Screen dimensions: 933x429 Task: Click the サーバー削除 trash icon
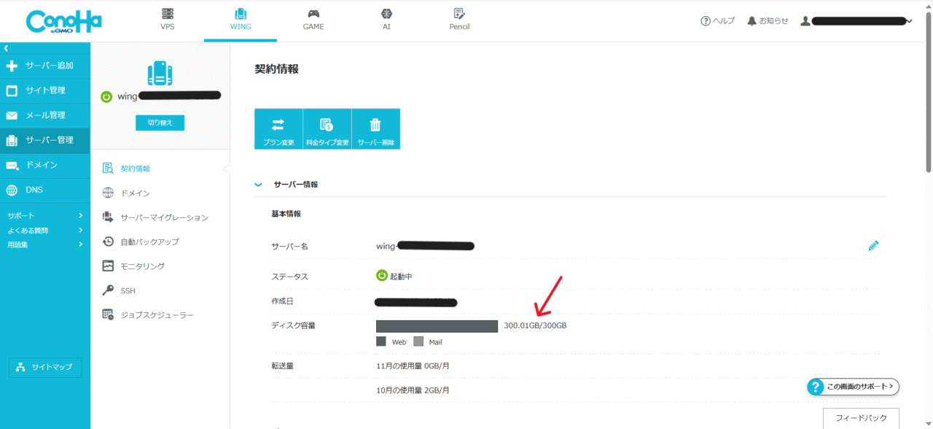tap(375, 125)
